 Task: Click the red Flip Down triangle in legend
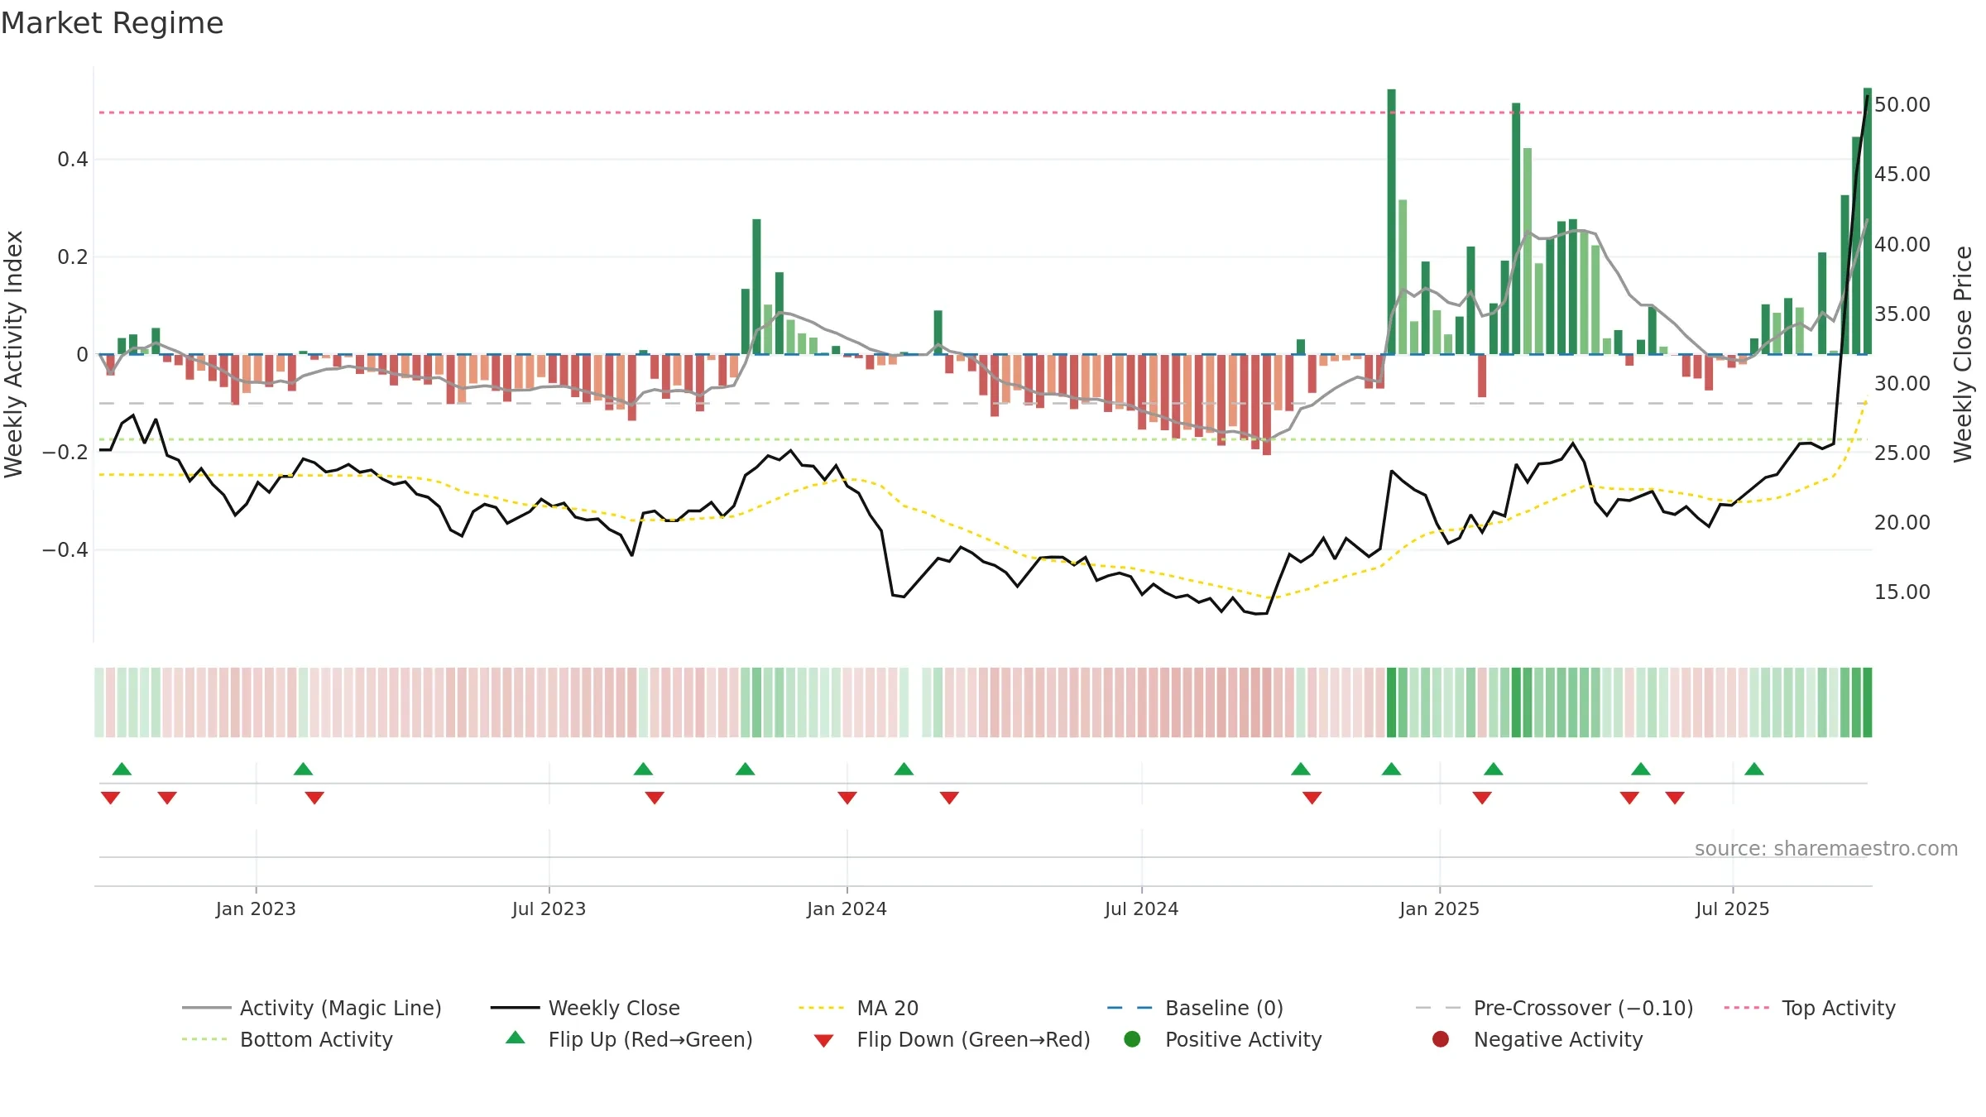pyautogui.click(x=823, y=1041)
